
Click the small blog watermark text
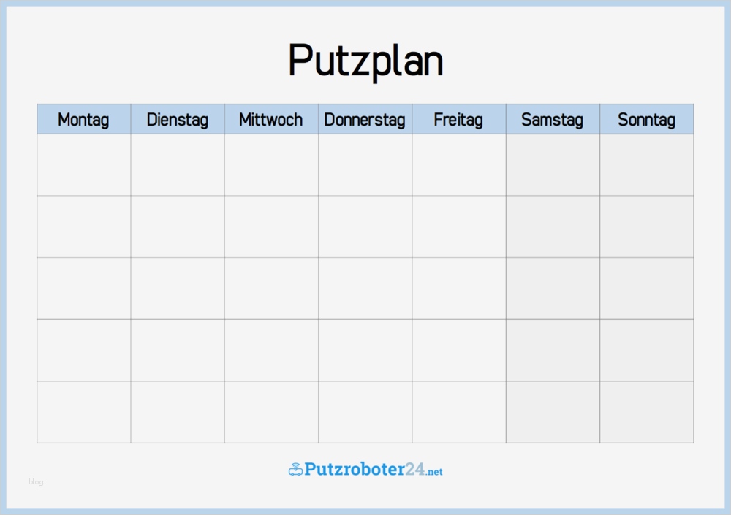click(x=36, y=482)
